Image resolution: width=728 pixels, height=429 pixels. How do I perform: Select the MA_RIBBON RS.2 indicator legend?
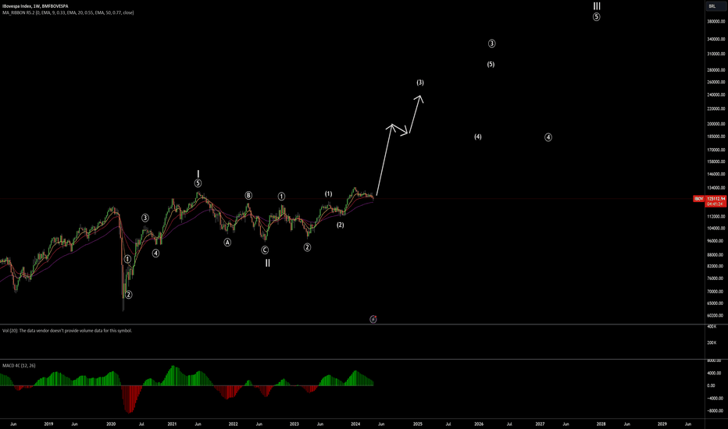pyautogui.click(x=68, y=12)
